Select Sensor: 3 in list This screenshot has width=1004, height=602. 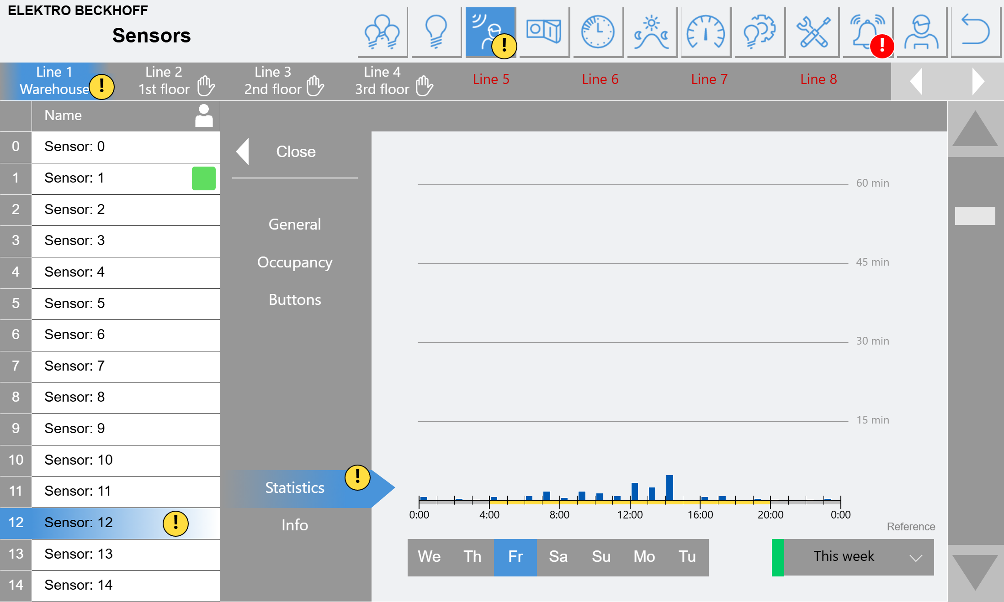click(110, 241)
